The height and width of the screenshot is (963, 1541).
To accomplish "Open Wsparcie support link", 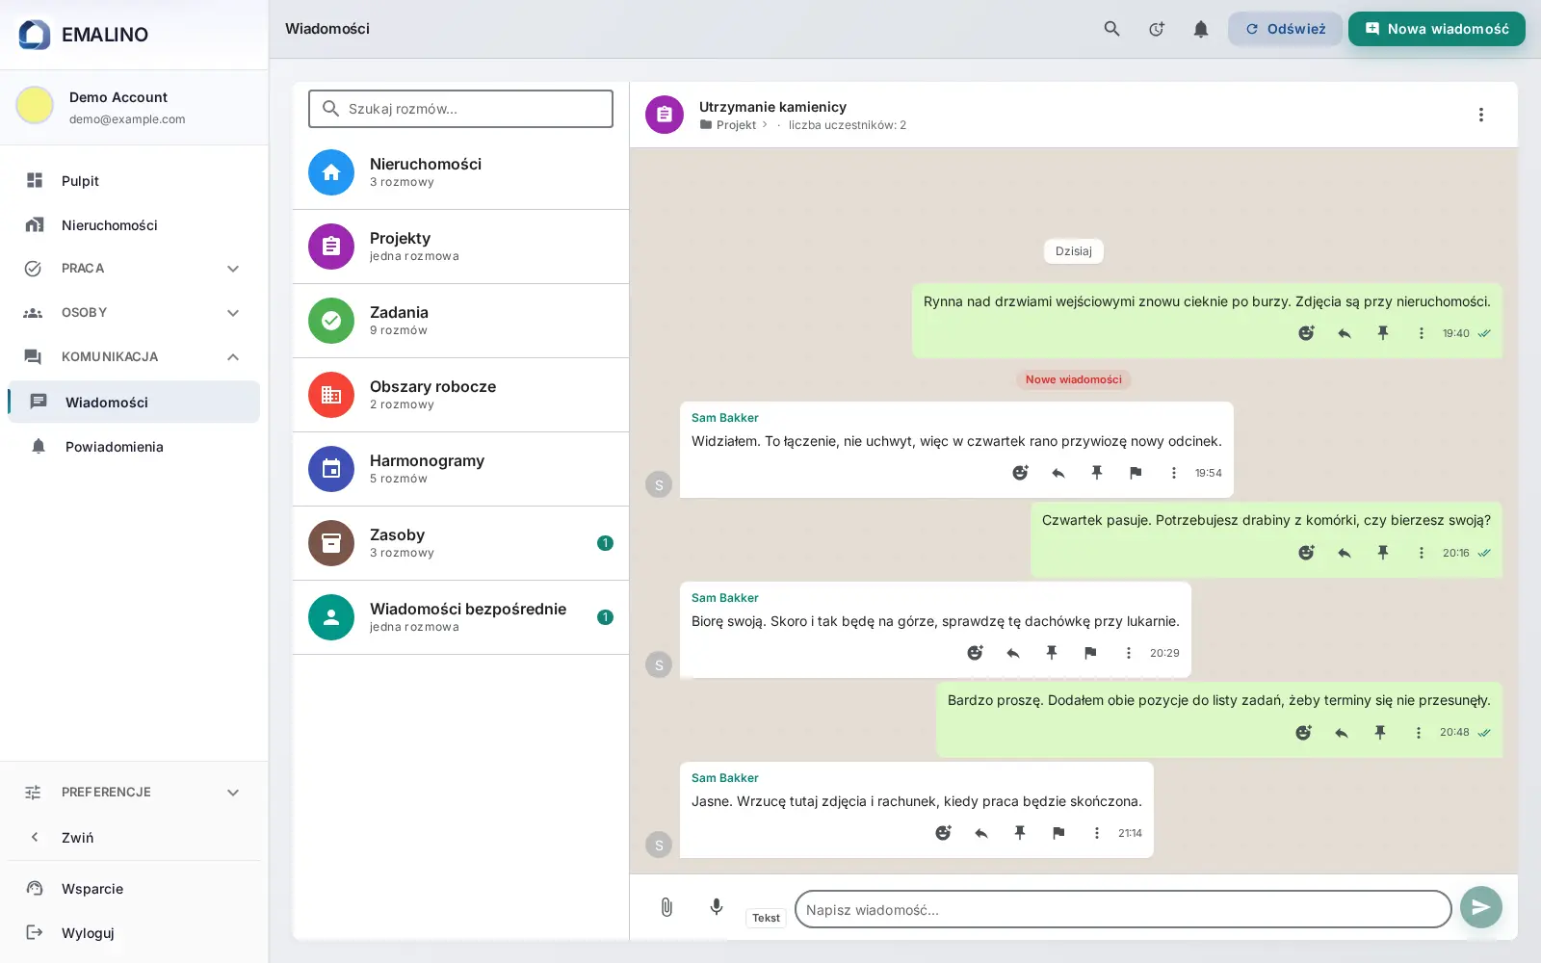I will 134,889.
